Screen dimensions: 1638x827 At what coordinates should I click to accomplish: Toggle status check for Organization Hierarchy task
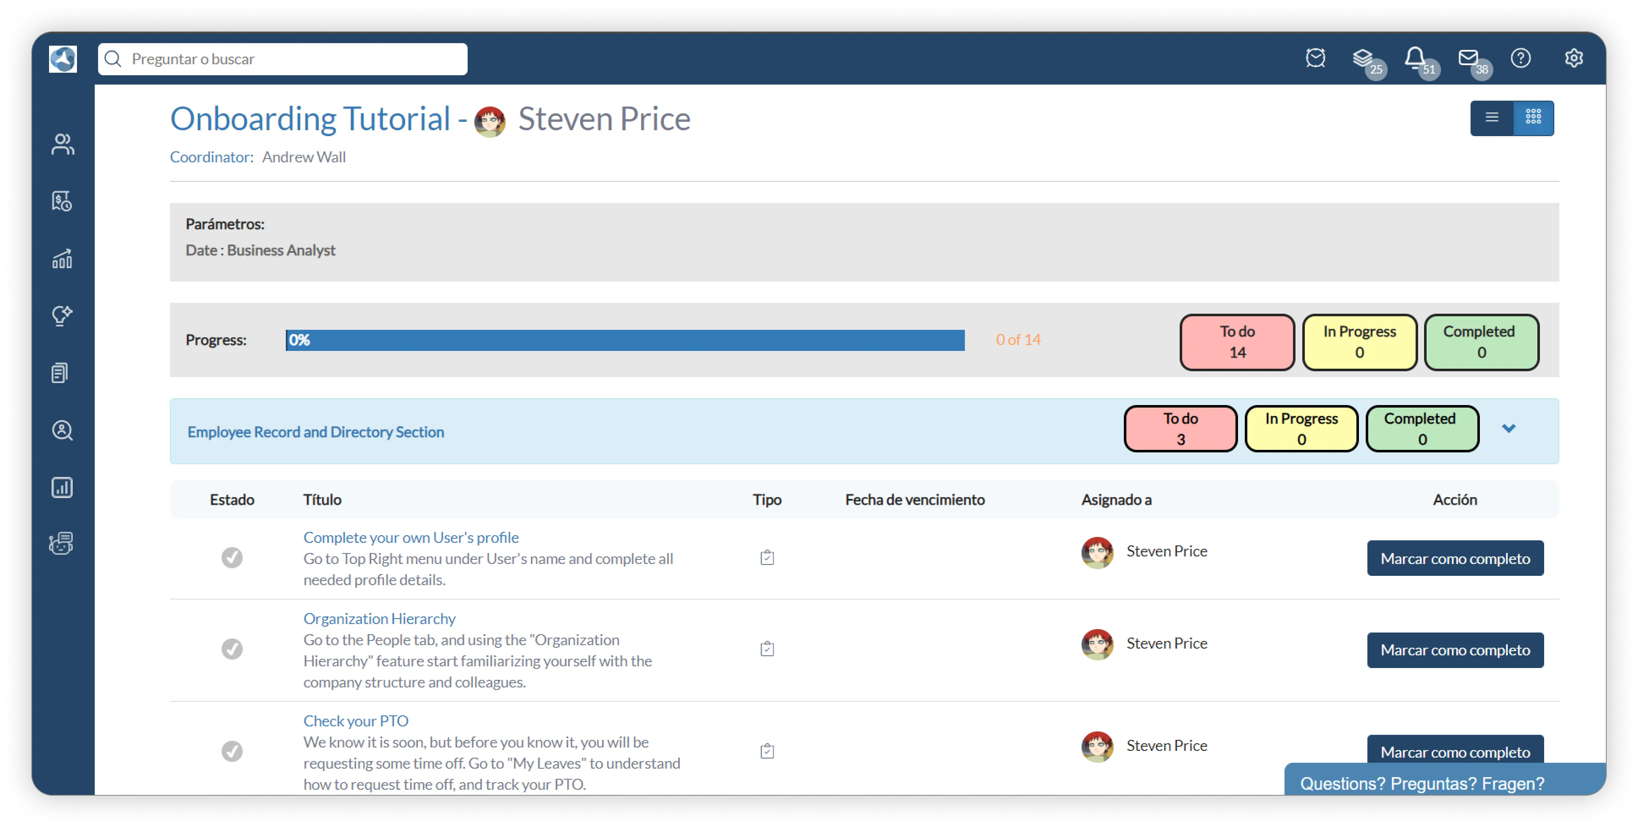pyautogui.click(x=231, y=649)
